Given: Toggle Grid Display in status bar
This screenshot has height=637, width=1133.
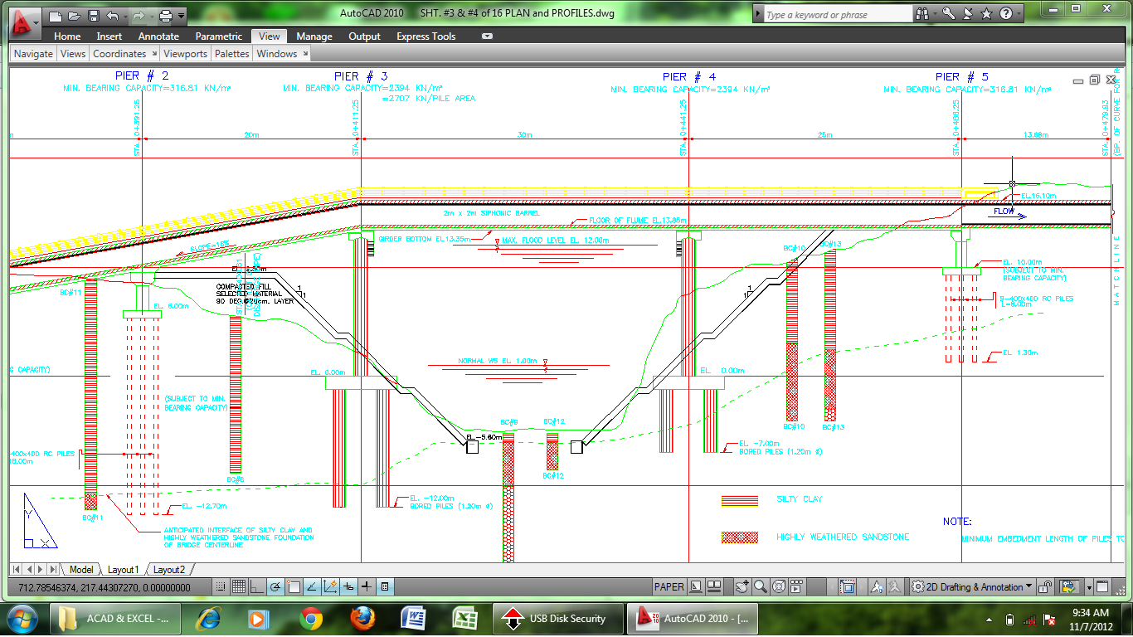Looking at the screenshot, I should click(x=239, y=587).
